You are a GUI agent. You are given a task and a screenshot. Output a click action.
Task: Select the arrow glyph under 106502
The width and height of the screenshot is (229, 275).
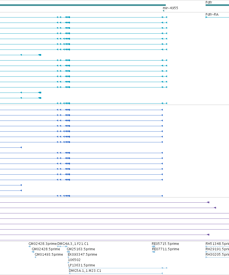click(69, 263)
